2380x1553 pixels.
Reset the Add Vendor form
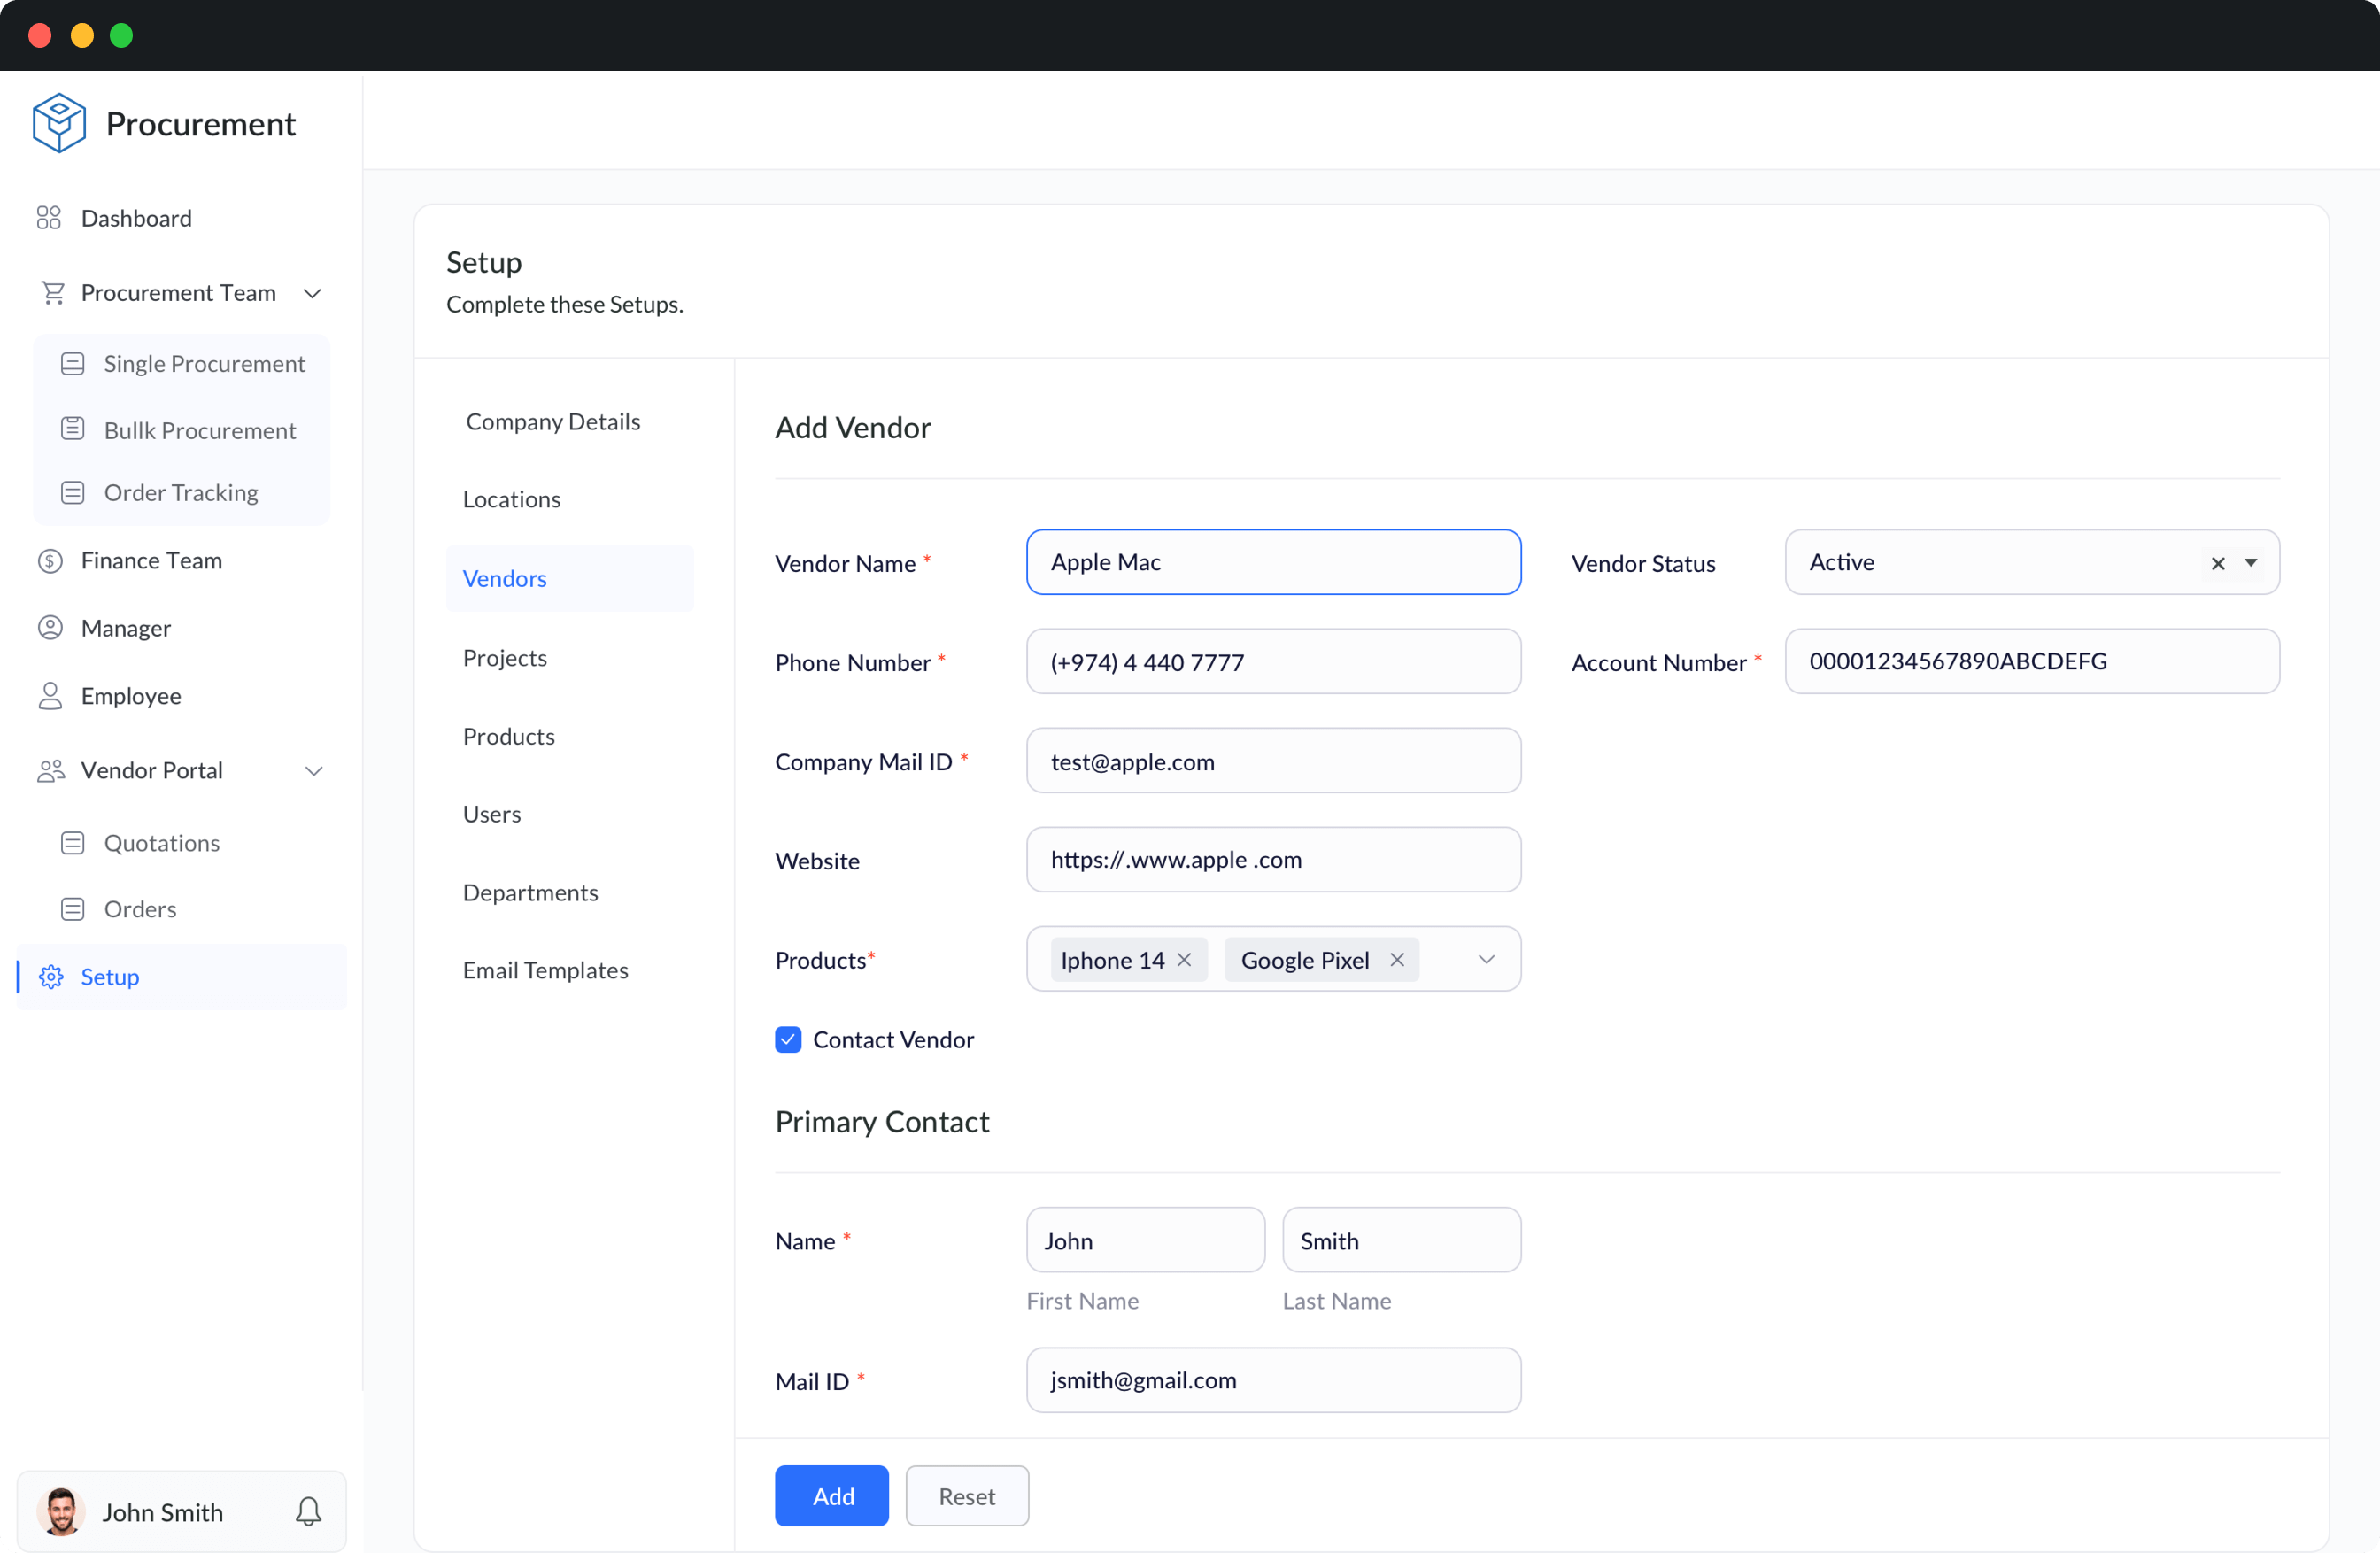tap(966, 1495)
